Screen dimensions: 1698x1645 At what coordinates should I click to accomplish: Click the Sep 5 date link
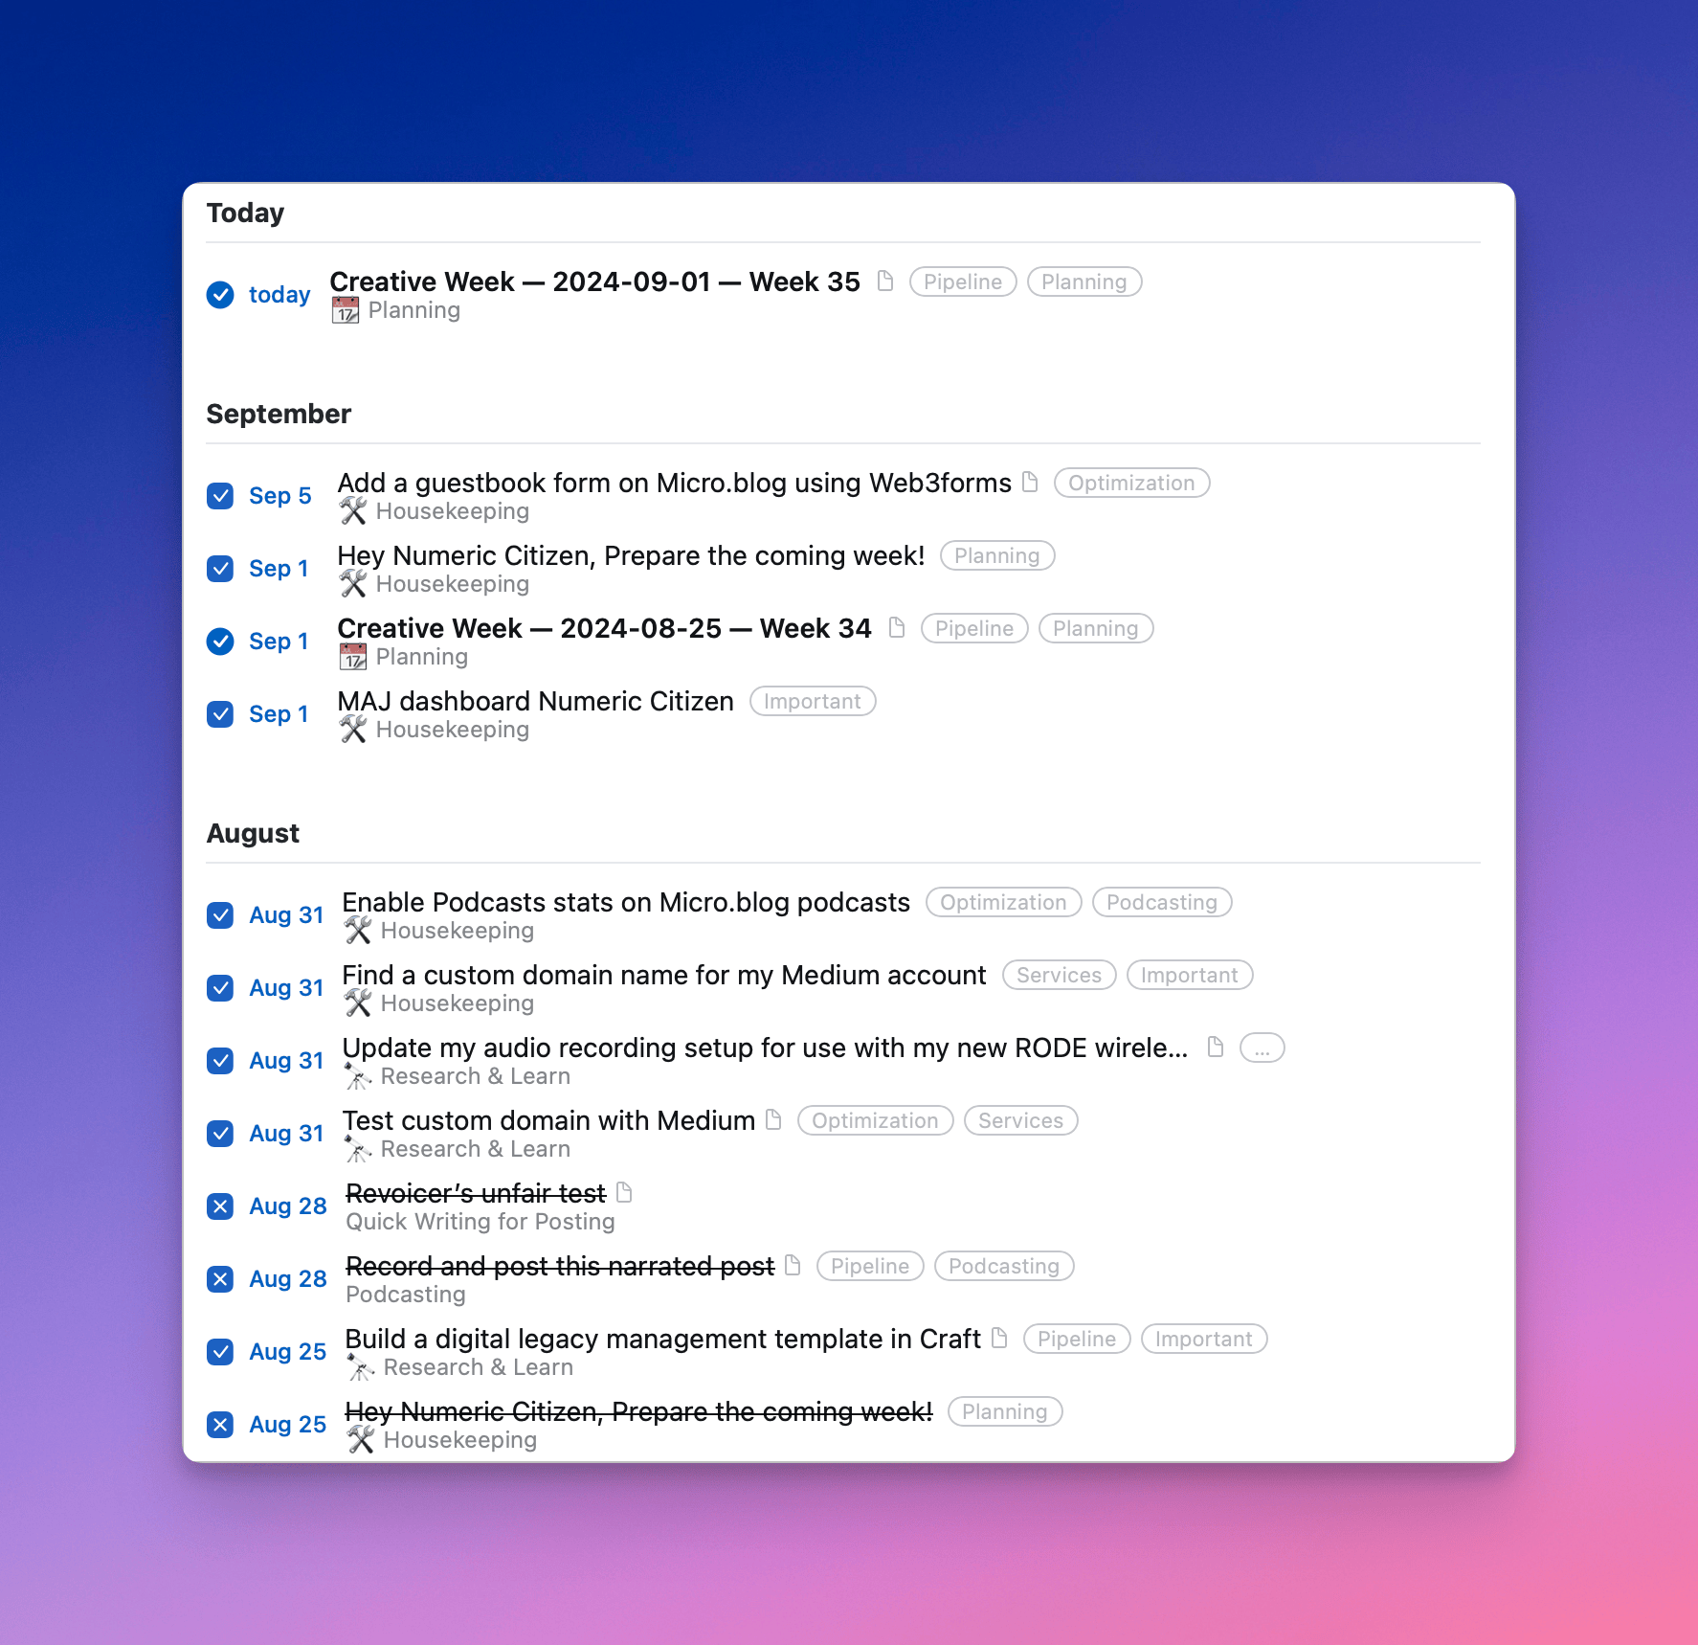tap(280, 495)
